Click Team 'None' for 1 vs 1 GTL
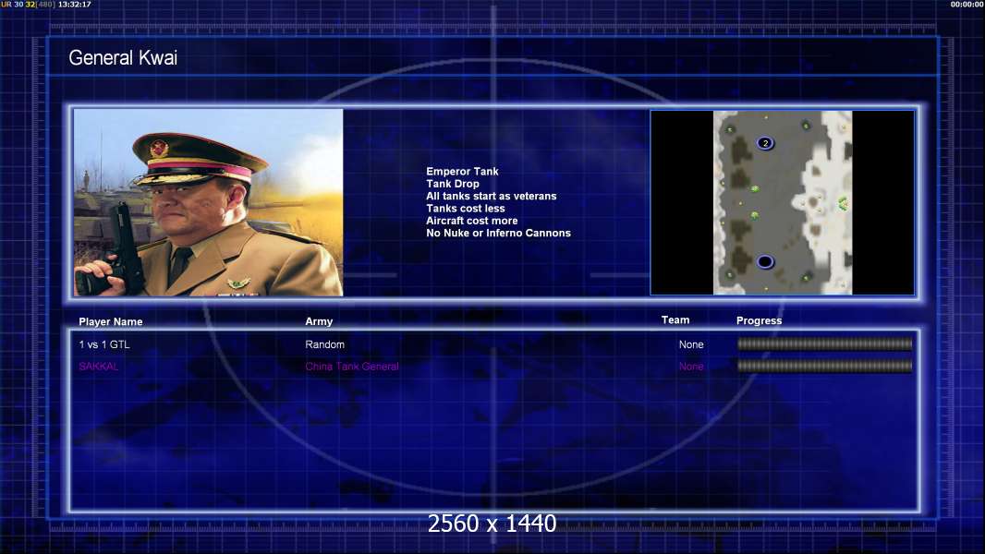 691,344
